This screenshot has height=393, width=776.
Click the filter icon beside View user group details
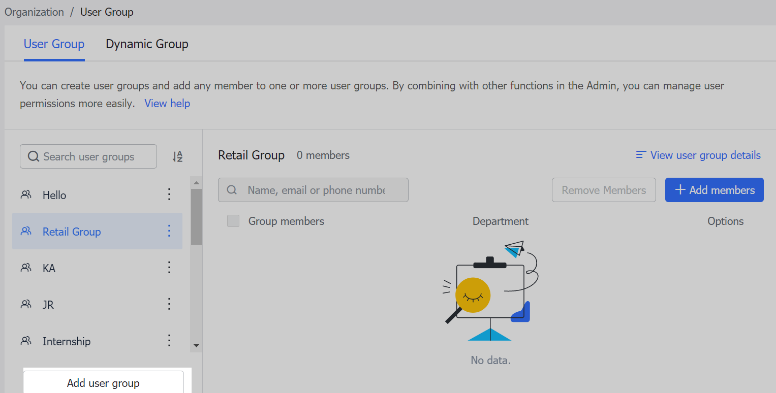640,155
